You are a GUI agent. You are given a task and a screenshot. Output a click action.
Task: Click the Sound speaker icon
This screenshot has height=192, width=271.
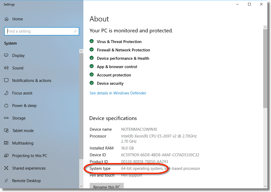tap(7, 68)
